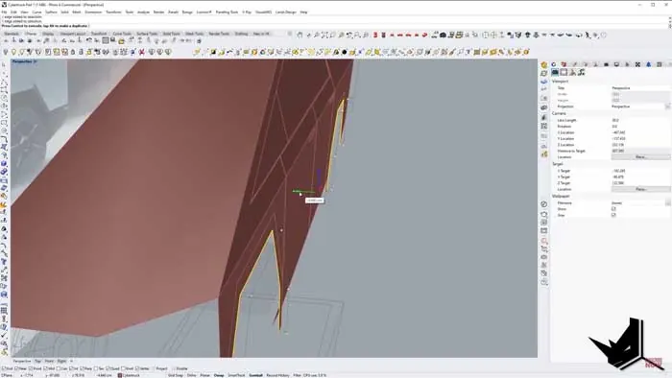
Task: Enable the wallpaper Gray checkbox
Action: click(x=613, y=215)
